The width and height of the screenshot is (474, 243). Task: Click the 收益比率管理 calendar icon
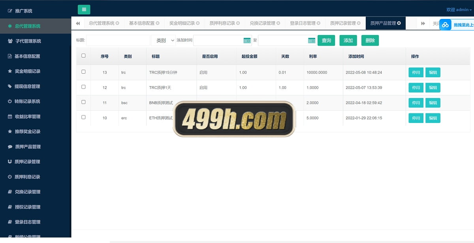(x=10, y=117)
